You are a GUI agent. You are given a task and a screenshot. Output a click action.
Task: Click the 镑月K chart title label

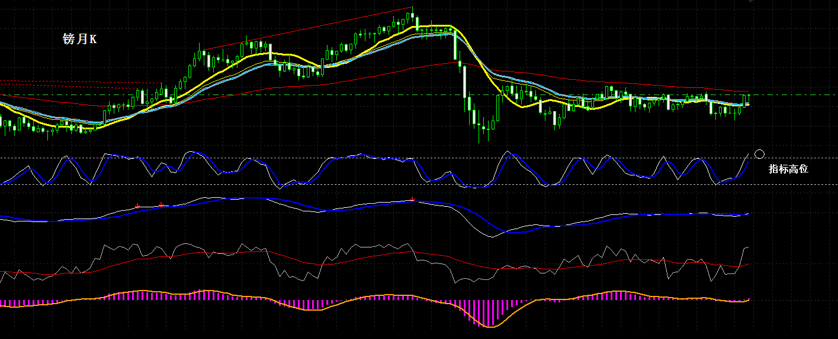[x=80, y=39]
